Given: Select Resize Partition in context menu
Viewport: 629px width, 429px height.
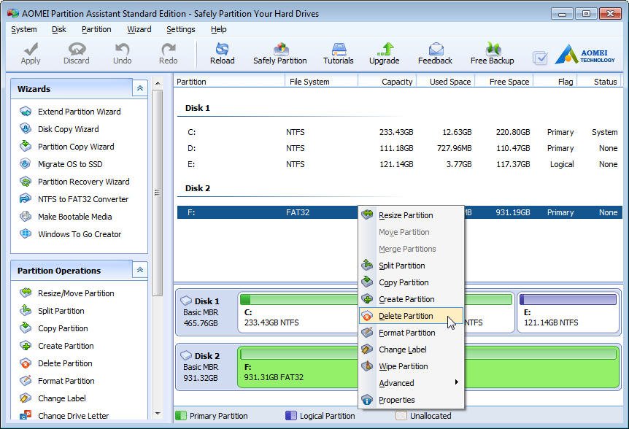Looking at the screenshot, I should point(411,215).
